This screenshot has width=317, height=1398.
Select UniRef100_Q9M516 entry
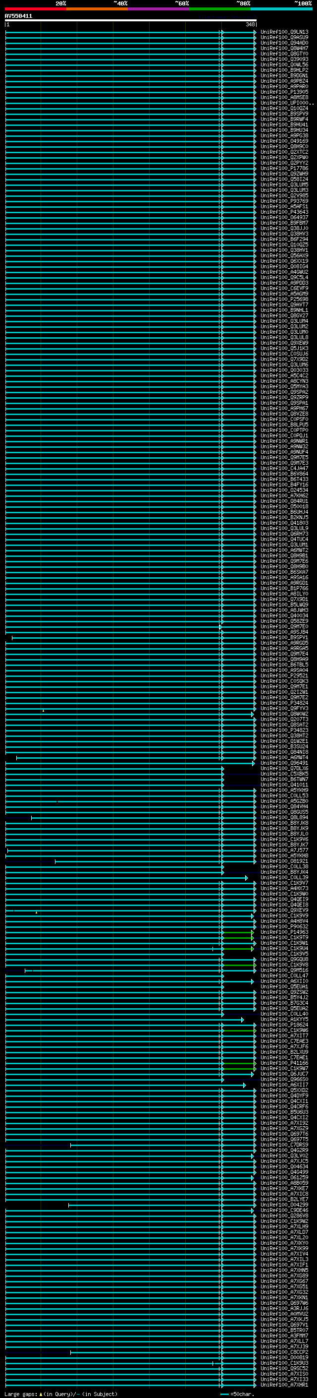pyautogui.click(x=284, y=971)
